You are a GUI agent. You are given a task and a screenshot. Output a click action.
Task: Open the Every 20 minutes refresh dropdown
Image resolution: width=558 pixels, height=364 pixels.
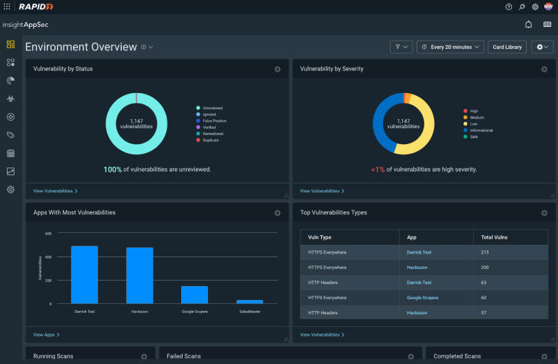(450, 47)
